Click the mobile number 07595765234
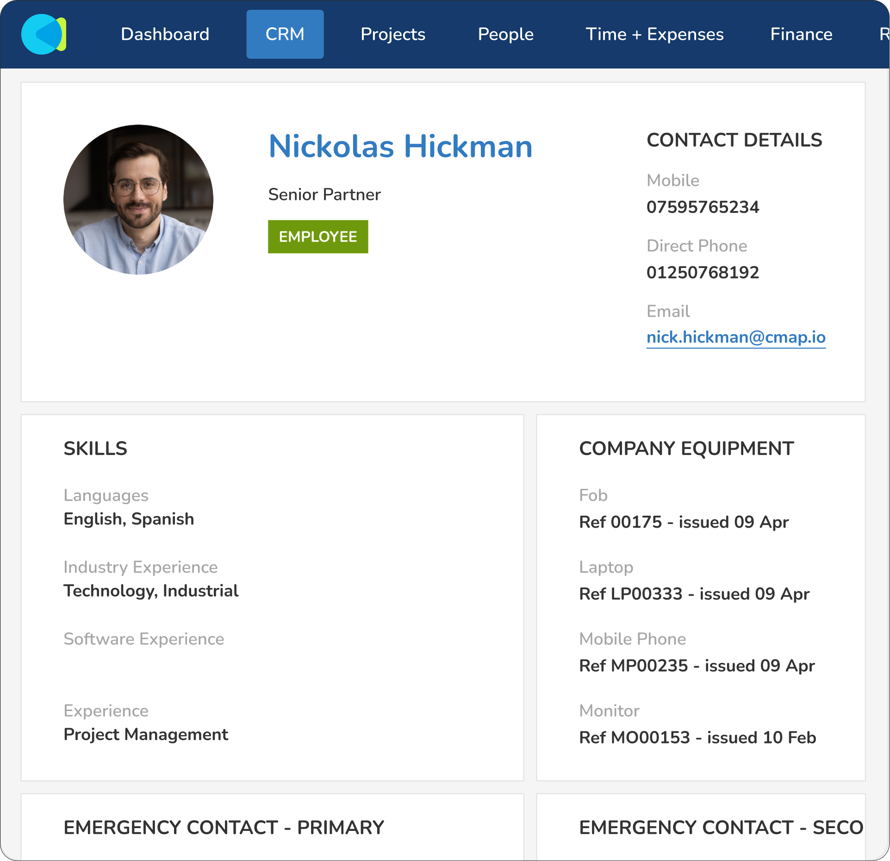Screen dimensions: 890x861 point(702,207)
